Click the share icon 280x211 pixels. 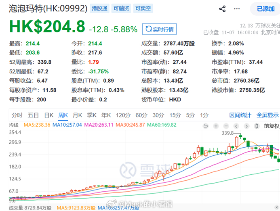point(222,9)
